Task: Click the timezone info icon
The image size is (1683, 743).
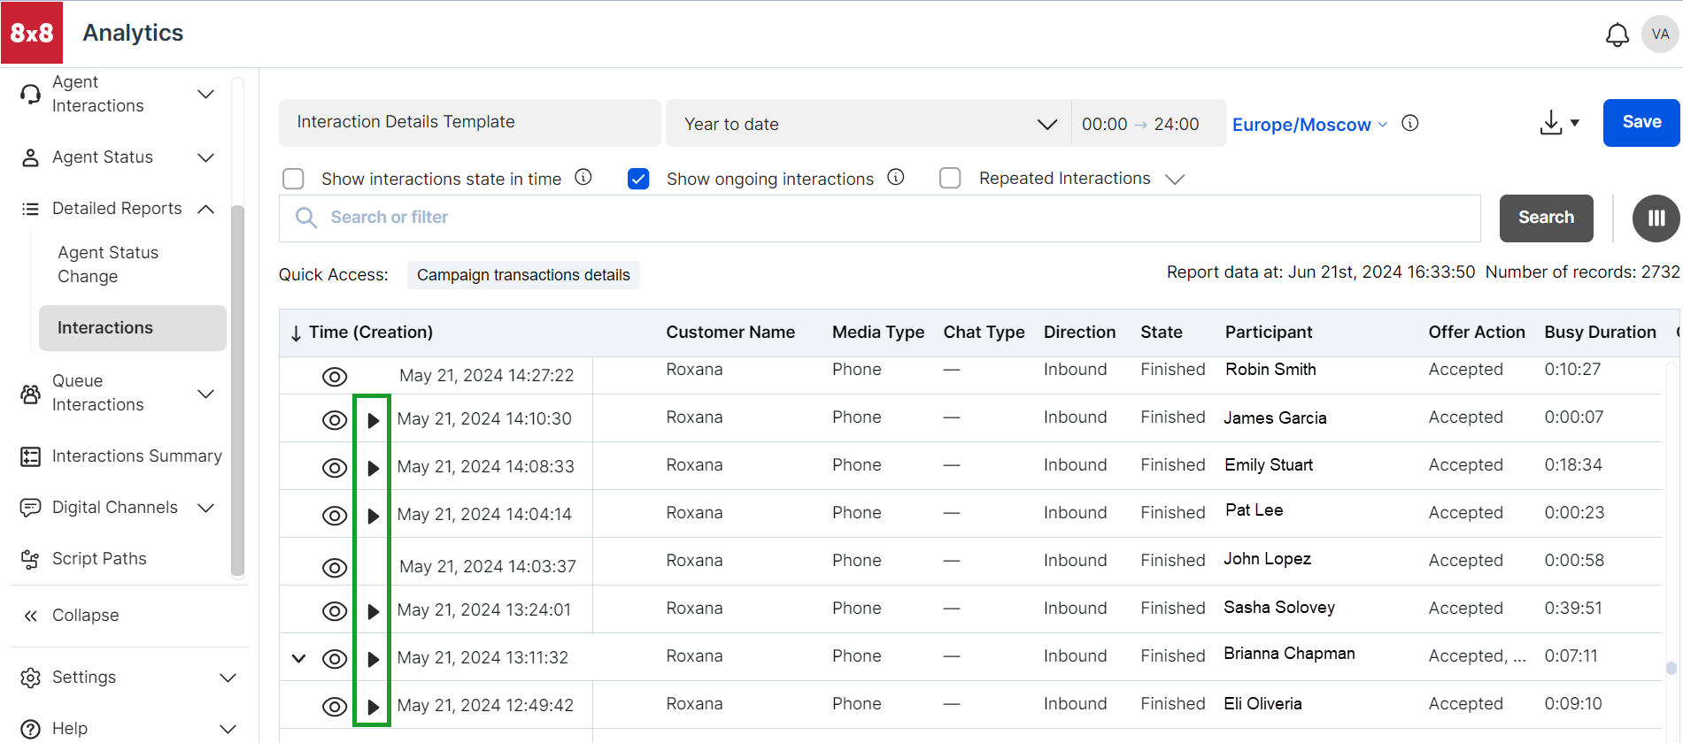Action: point(1410,123)
